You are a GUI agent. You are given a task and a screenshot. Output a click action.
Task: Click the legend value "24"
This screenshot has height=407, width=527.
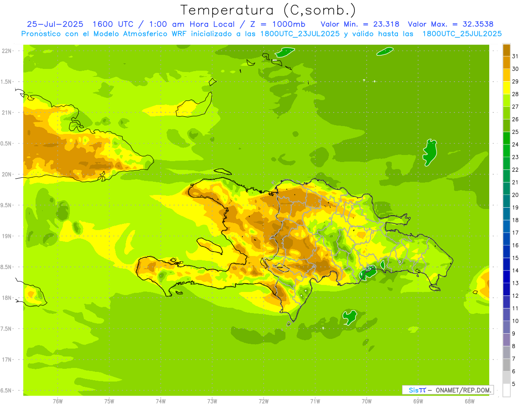point(516,144)
